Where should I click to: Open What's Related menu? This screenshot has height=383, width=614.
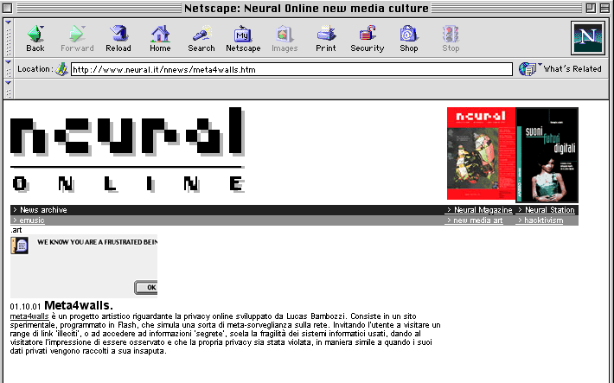[560, 69]
